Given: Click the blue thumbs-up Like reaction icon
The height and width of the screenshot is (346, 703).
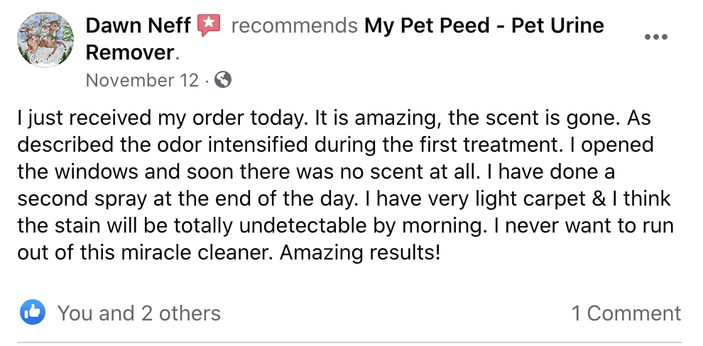Looking at the screenshot, I should point(33,312).
